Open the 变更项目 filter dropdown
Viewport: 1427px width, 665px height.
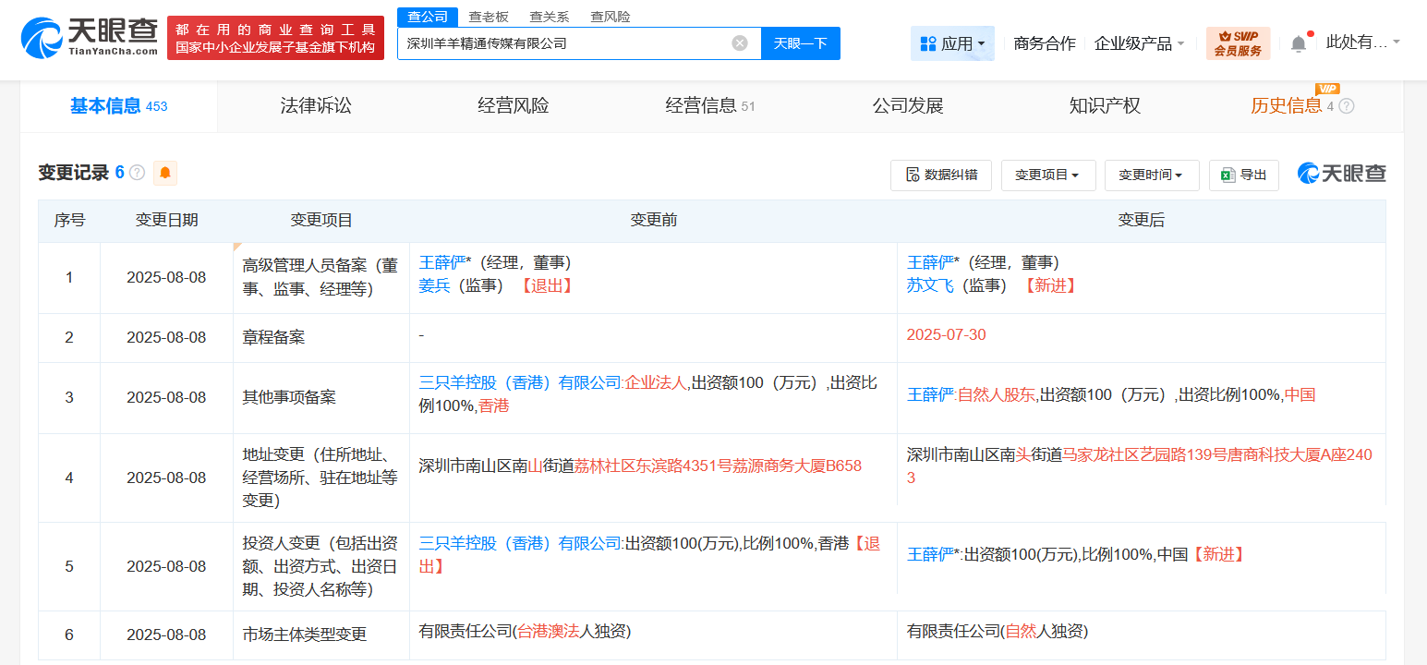[1048, 175]
